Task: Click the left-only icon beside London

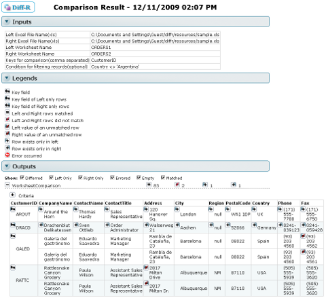Action: [x=177, y=209]
